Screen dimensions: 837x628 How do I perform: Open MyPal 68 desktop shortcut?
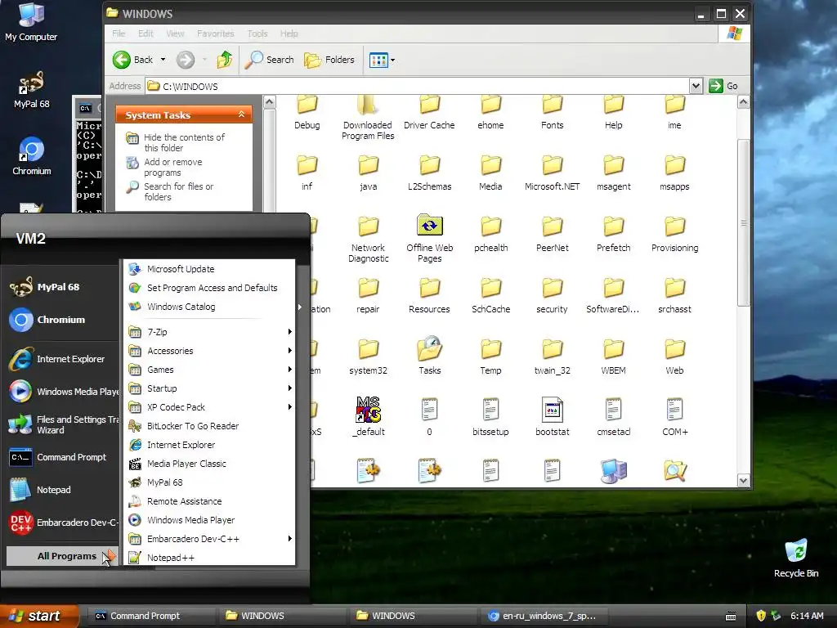point(31,90)
